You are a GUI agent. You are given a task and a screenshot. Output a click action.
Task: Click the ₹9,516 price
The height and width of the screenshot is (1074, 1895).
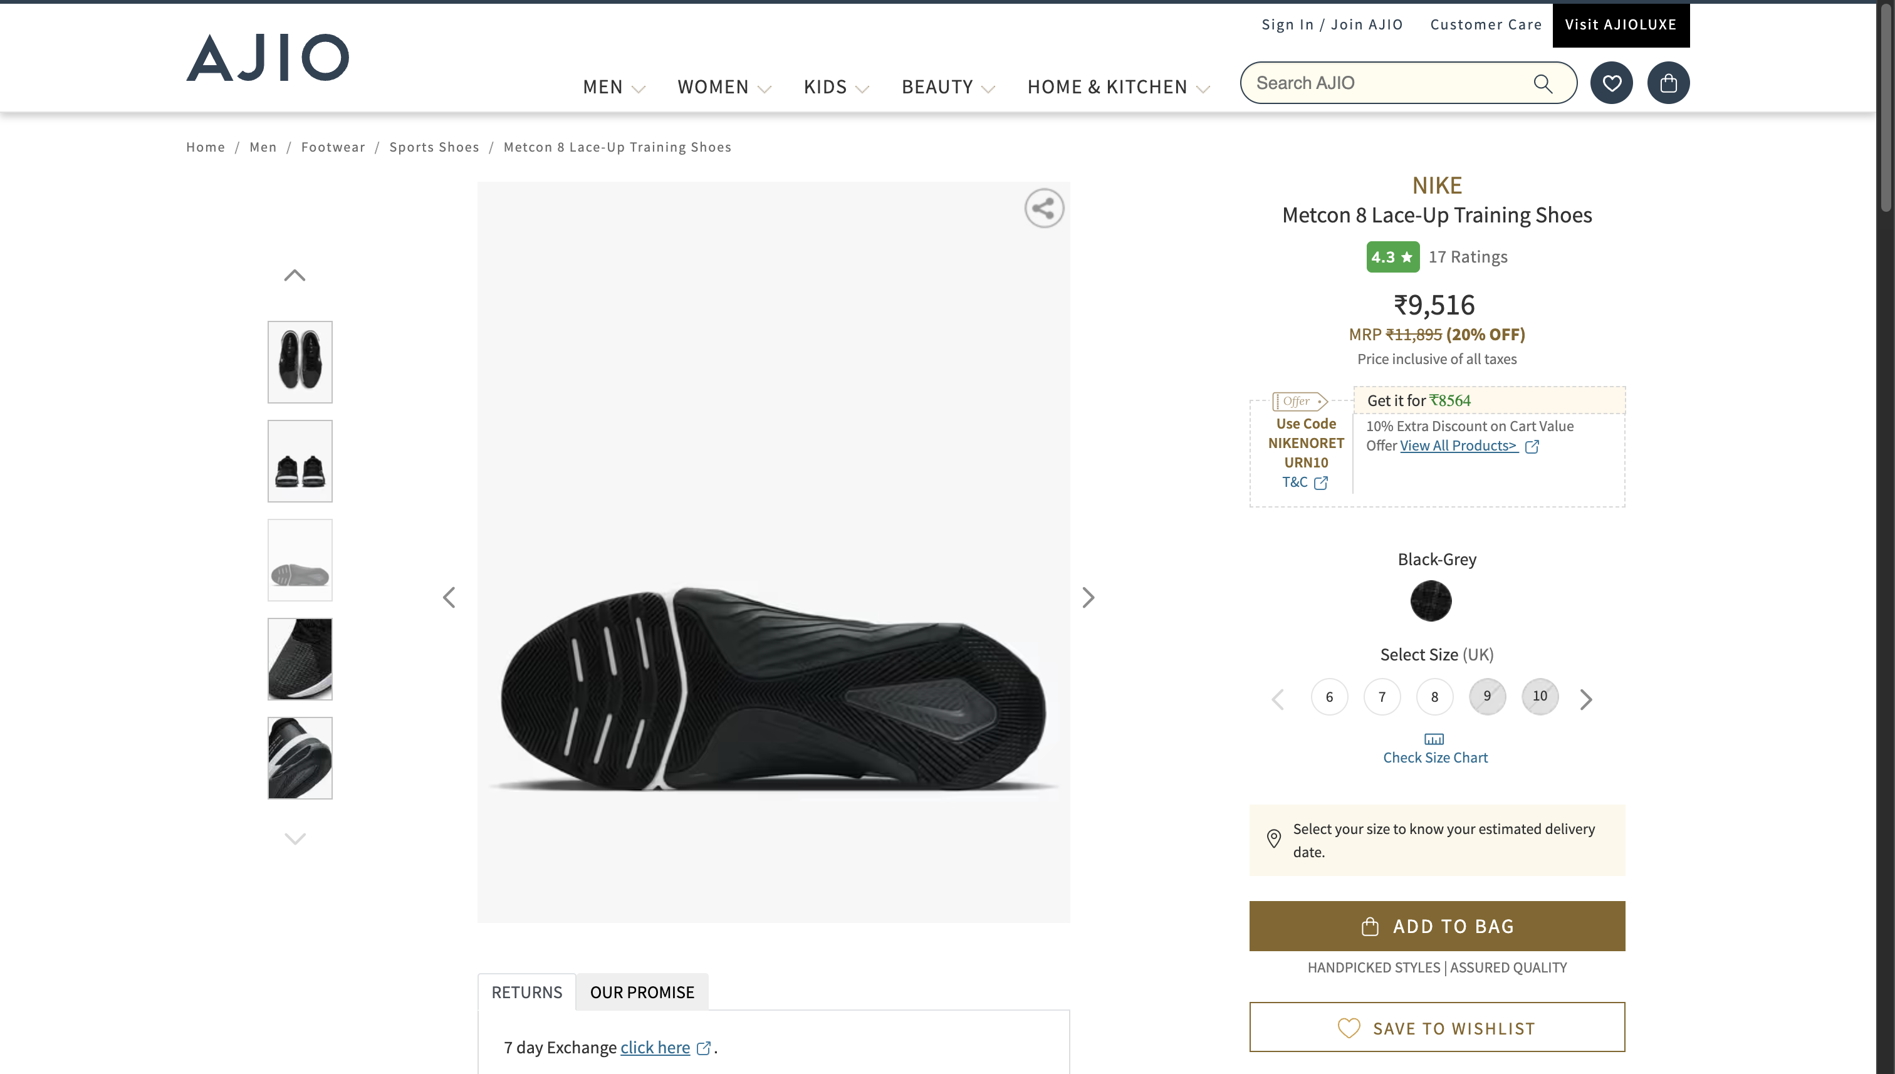point(1434,305)
